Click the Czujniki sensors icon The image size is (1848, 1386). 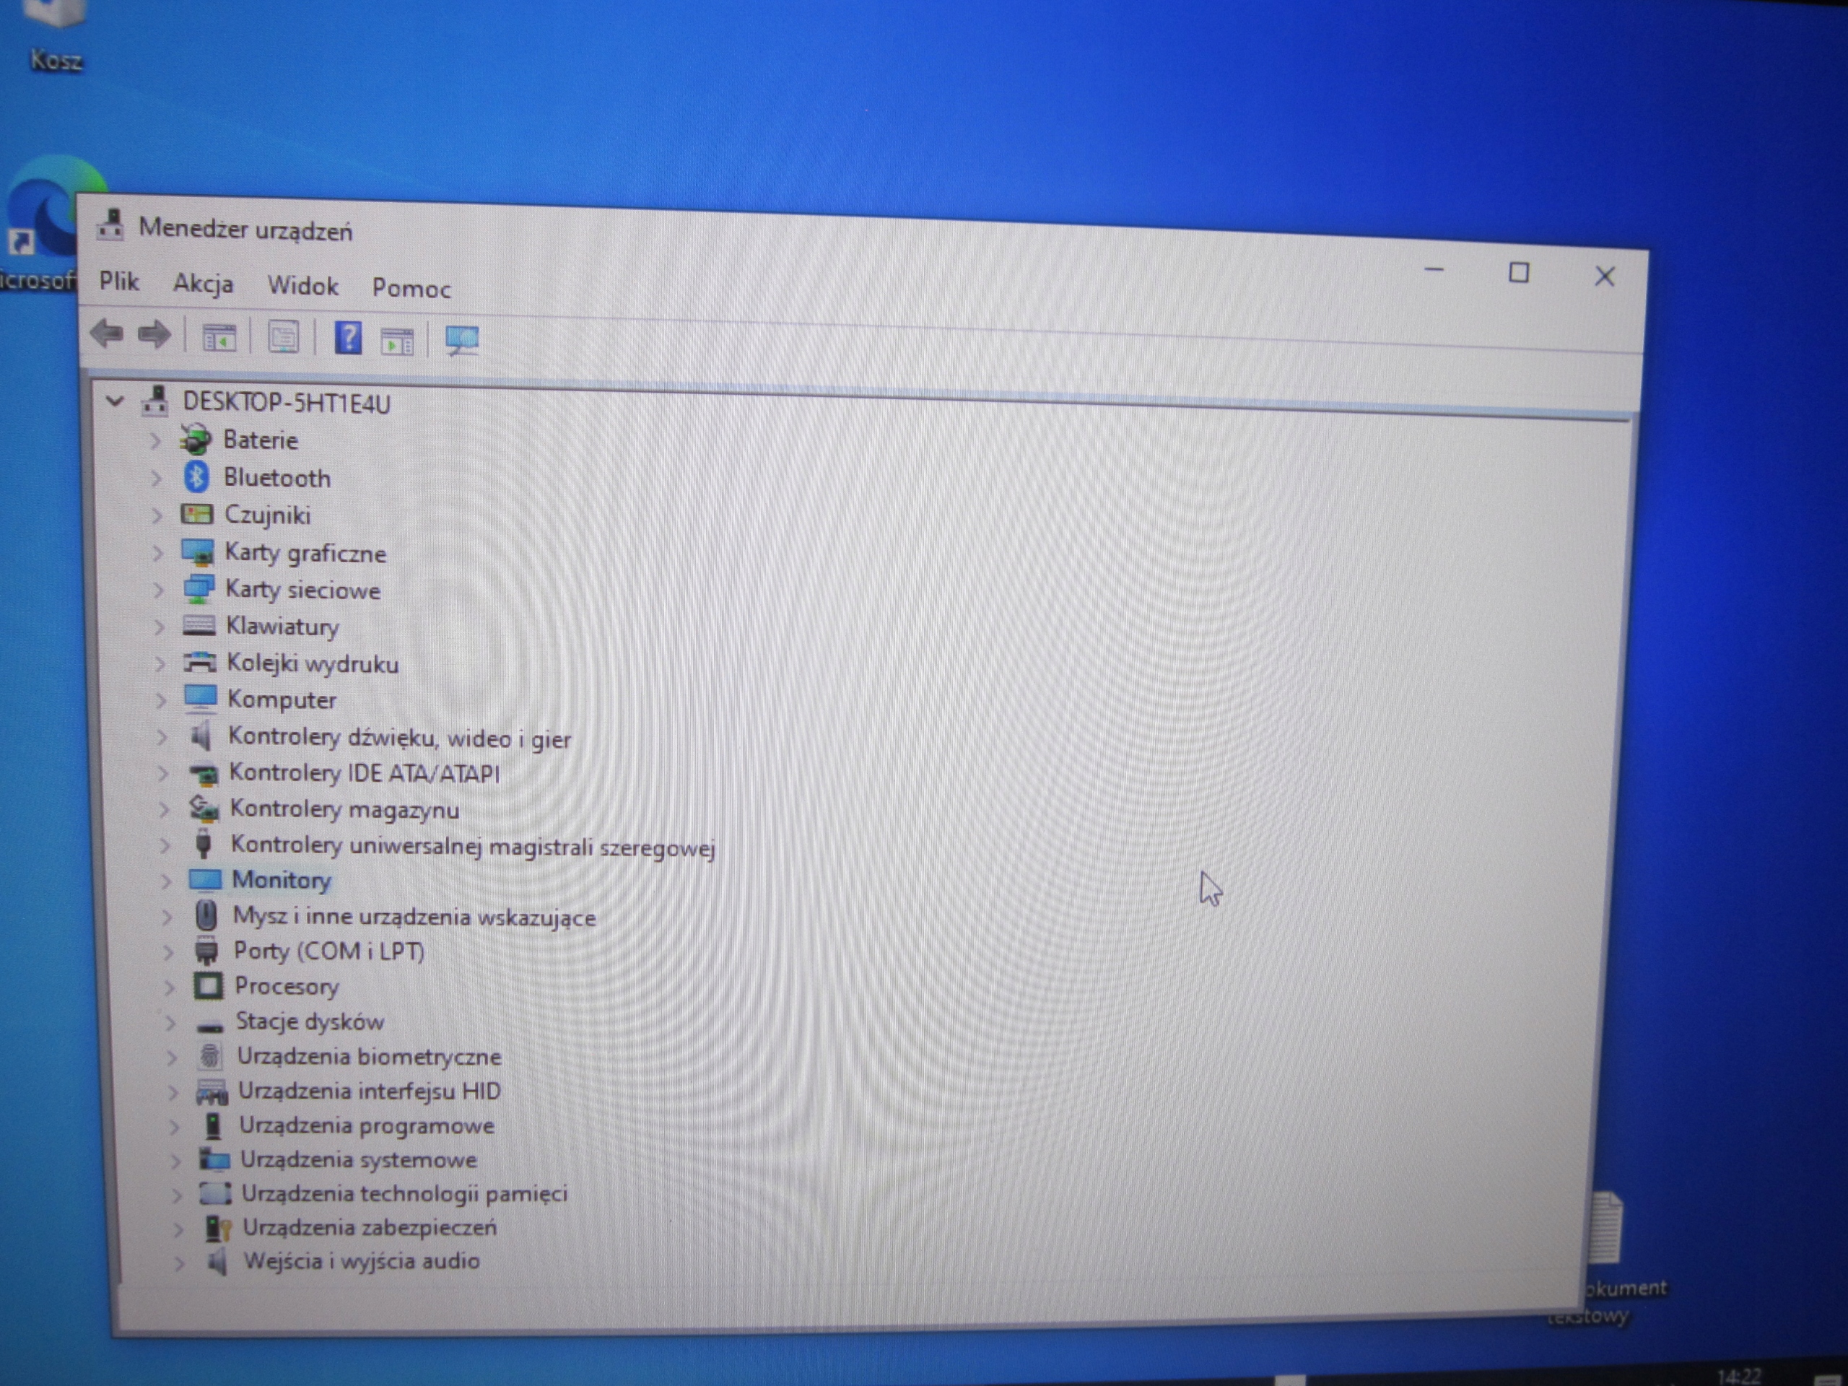coord(197,514)
